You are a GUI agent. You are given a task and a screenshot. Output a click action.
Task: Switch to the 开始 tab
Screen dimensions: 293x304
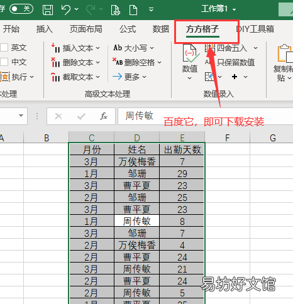pos(11,29)
